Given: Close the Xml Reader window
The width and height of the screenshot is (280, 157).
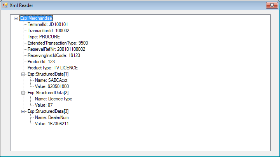Looking at the screenshot, I should point(272,5).
